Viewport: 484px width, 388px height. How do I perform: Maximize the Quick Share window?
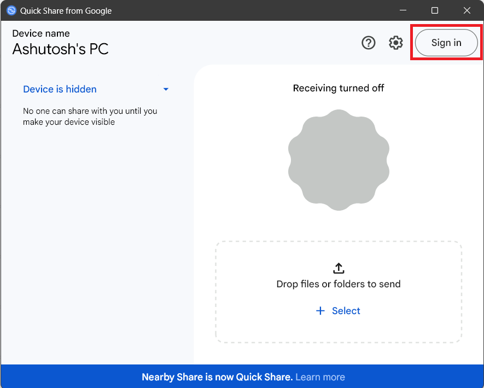(x=435, y=10)
